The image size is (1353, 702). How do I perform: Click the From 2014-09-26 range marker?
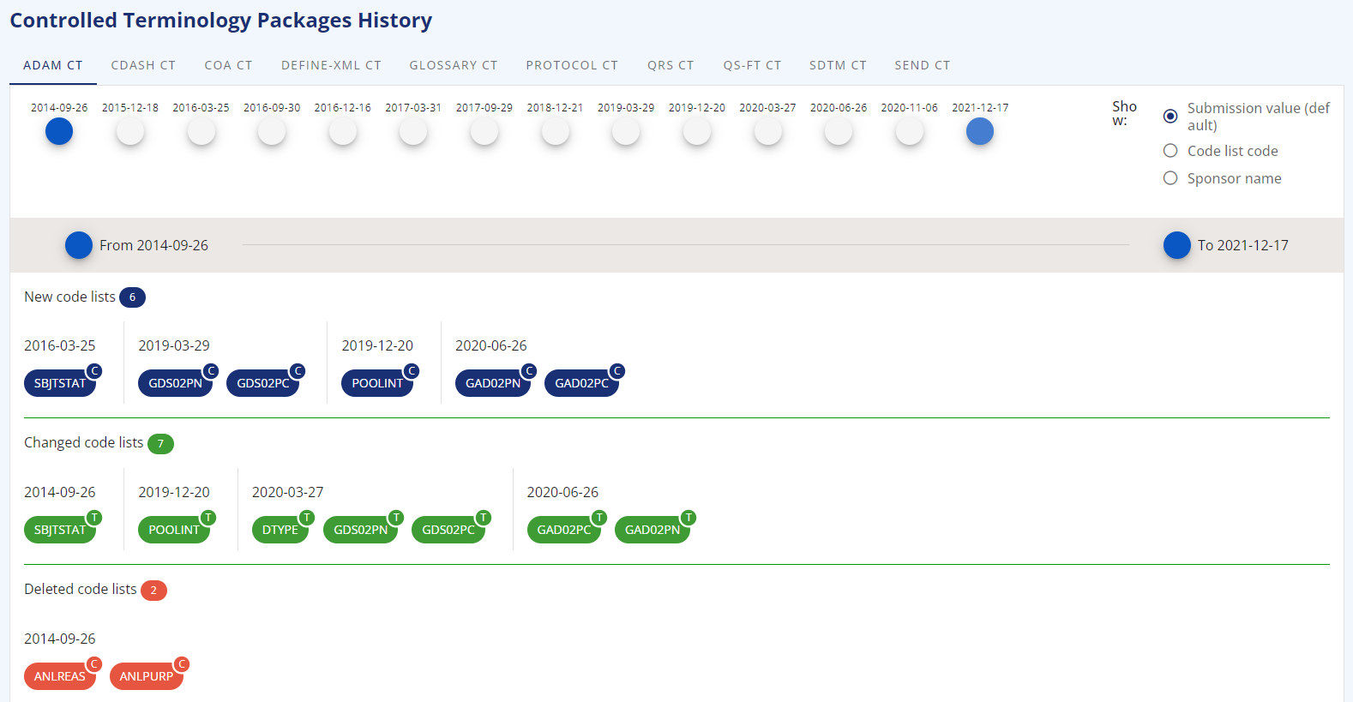[x=79, y=245]
